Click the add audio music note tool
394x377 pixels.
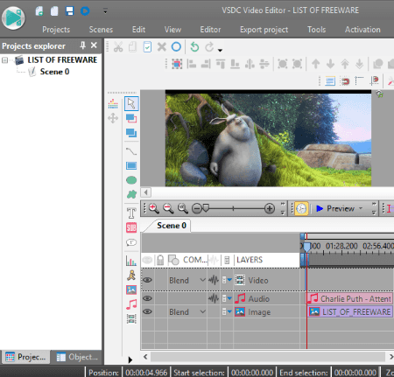(x=131, y=304)
